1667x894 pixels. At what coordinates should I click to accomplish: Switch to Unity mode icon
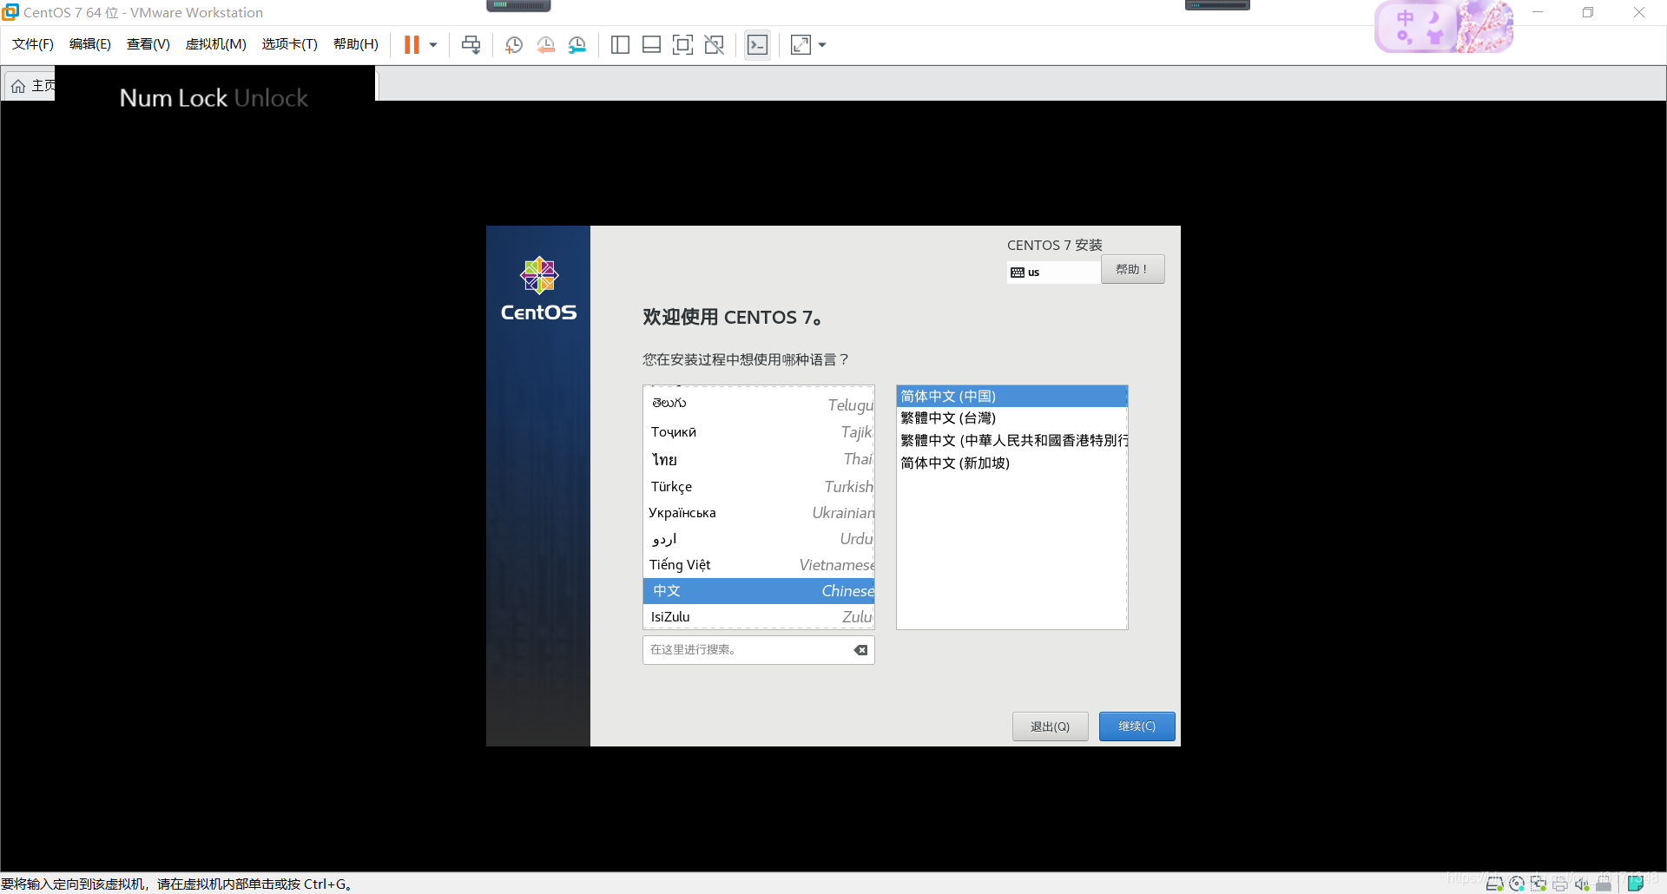(x=714, y=44)
